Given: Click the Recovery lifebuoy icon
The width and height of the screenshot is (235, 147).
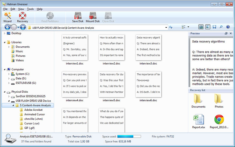Looking at the screenshot, I should point(23,15).
